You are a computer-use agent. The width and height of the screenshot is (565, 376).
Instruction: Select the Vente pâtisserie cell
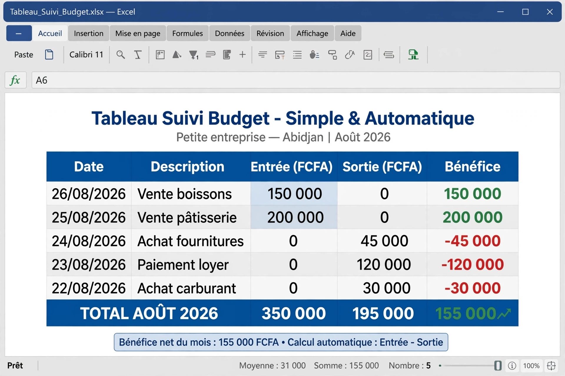(191, 217)
